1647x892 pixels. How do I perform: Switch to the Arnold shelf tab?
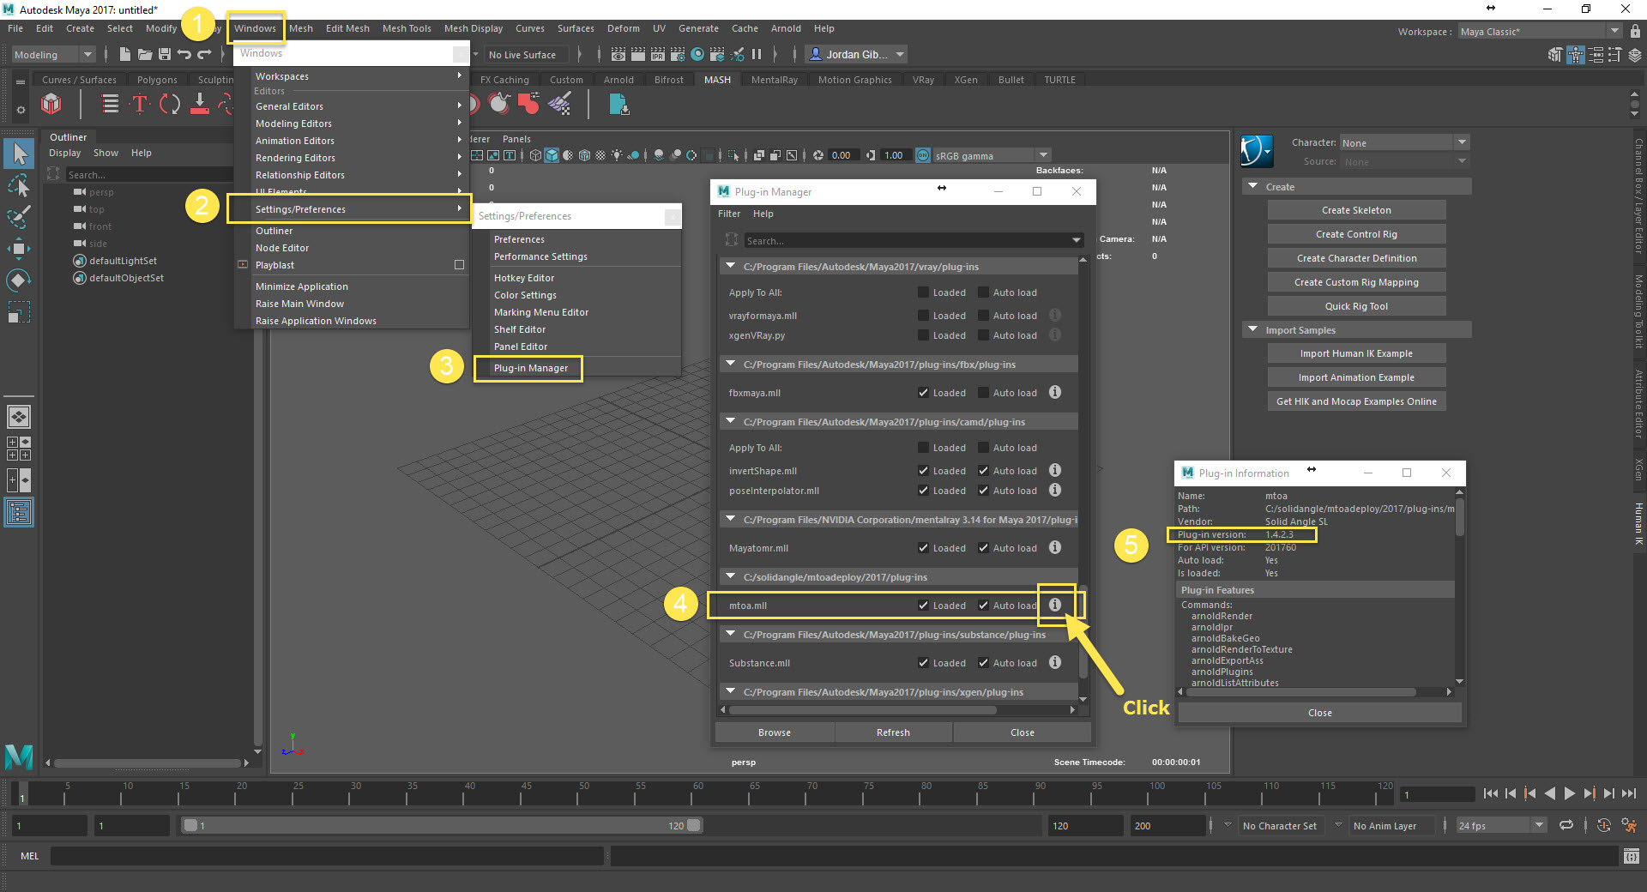pyautogui.click(x=618, y=80)
